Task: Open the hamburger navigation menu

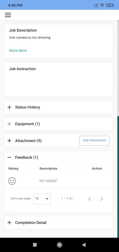Action: pos(8,15)
